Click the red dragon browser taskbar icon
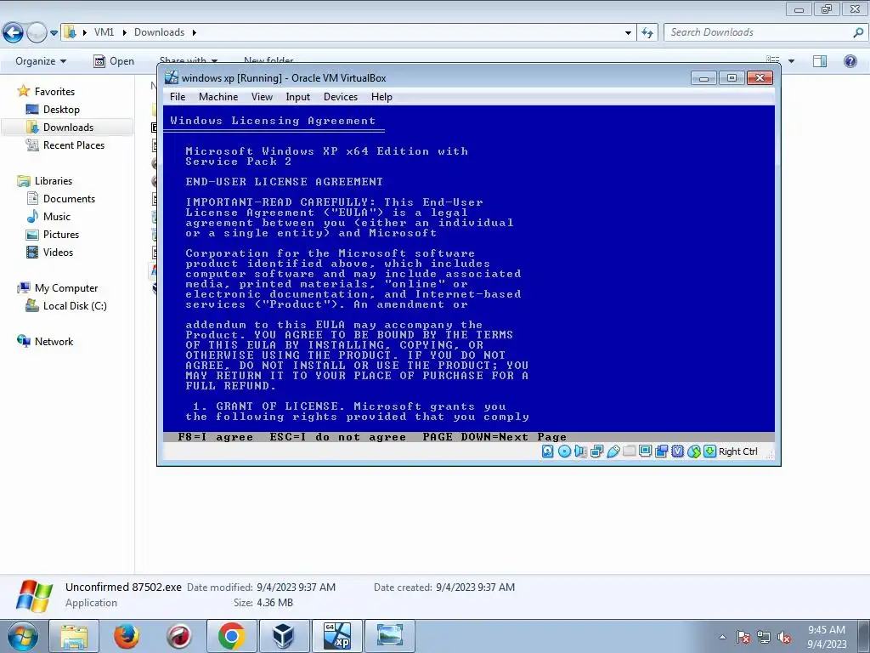870x653 pixels. (178, 636)
